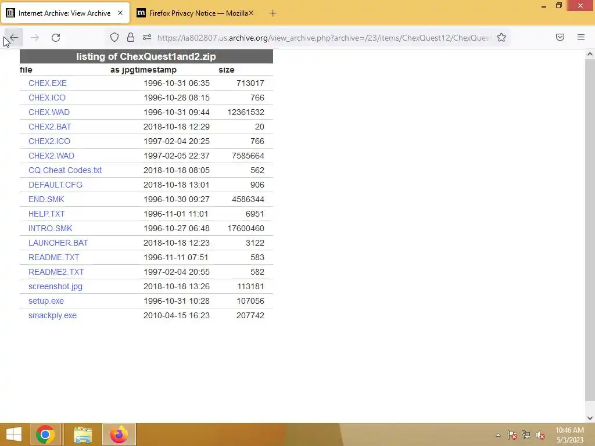Click the page scrollbar down arrow

(x=590, y=418)
